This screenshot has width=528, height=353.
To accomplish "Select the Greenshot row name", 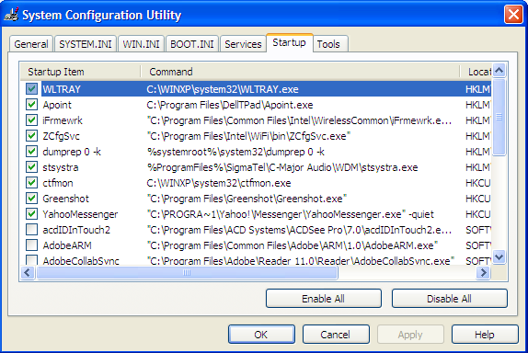I will (x=66, y=199).
